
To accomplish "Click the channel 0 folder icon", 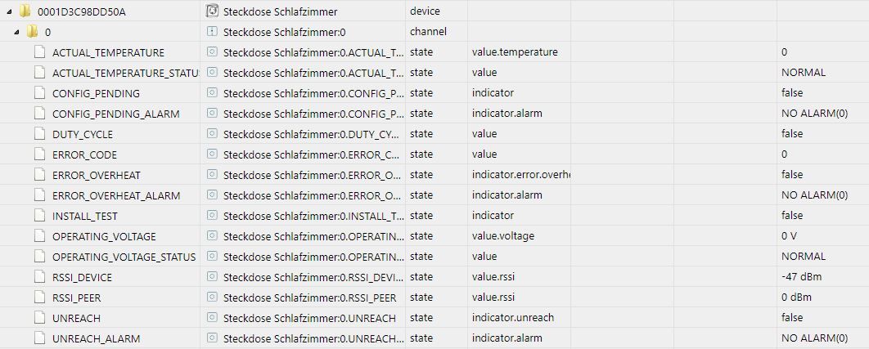I will pyautogui.click(x=33, y=32).
